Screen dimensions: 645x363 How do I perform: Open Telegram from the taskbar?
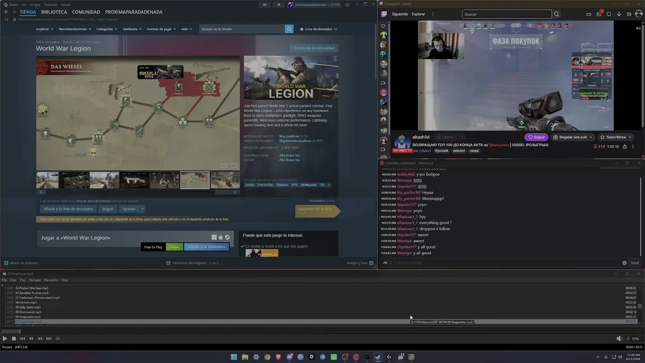click(x=322, y=357)
